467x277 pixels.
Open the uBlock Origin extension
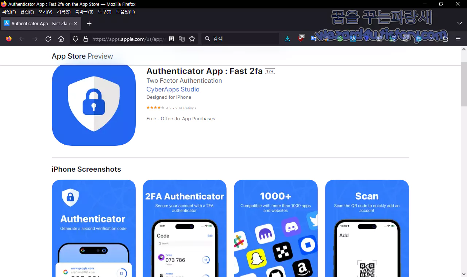click(x=301, y=38)
